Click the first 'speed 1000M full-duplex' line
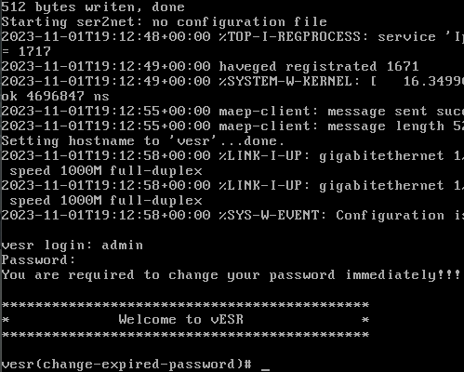 (106, 171)
